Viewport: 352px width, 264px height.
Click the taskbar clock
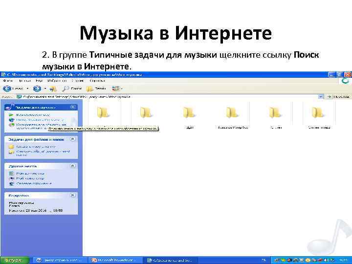pos(344,261)
